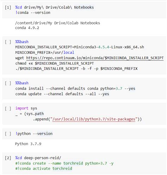167x175 pixels.
Task: Run the conda install bash cell
Action: pyautogui.click(x=8, y=83)
